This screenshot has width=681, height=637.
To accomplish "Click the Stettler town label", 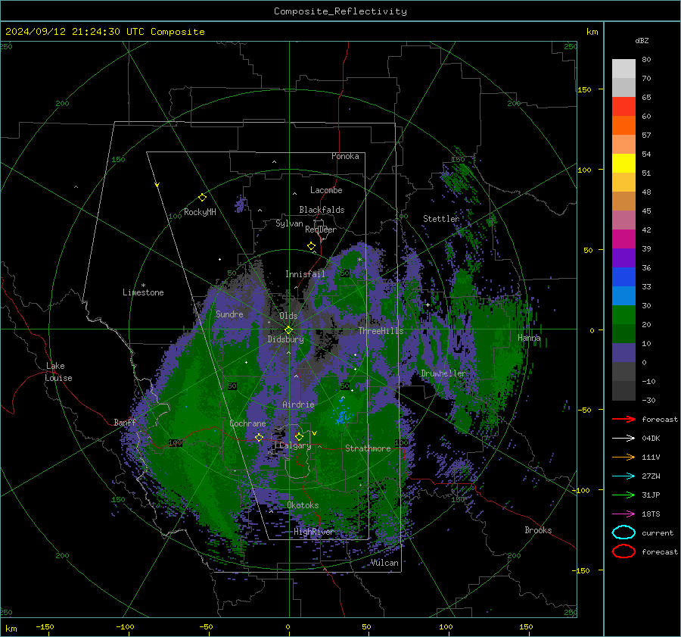I will pyautogui.click(x=441, y=219).
